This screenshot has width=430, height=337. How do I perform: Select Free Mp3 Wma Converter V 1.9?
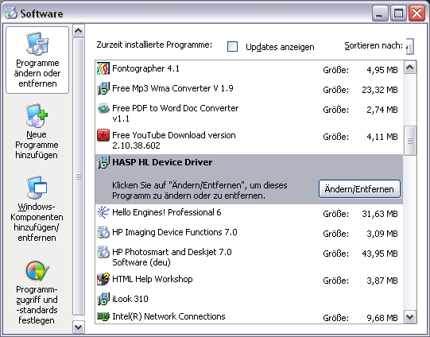172,88
